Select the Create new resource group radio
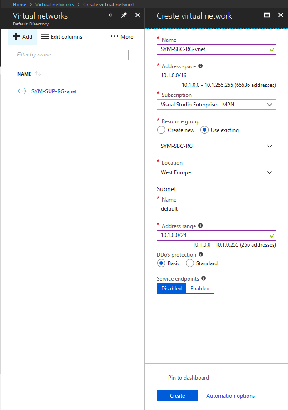The image size is (288, 410). 161,130
